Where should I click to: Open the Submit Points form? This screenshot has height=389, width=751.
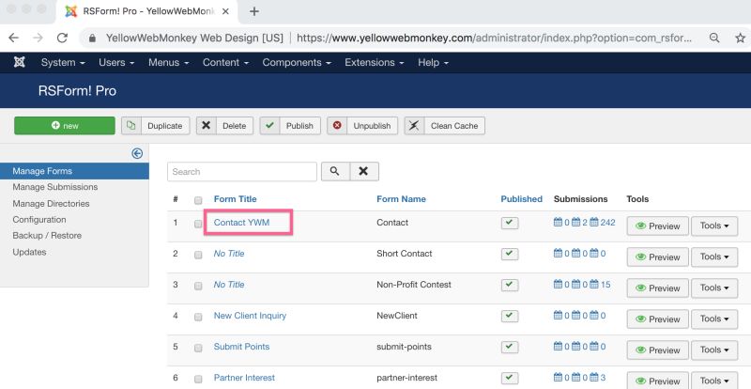coord(241,347)
